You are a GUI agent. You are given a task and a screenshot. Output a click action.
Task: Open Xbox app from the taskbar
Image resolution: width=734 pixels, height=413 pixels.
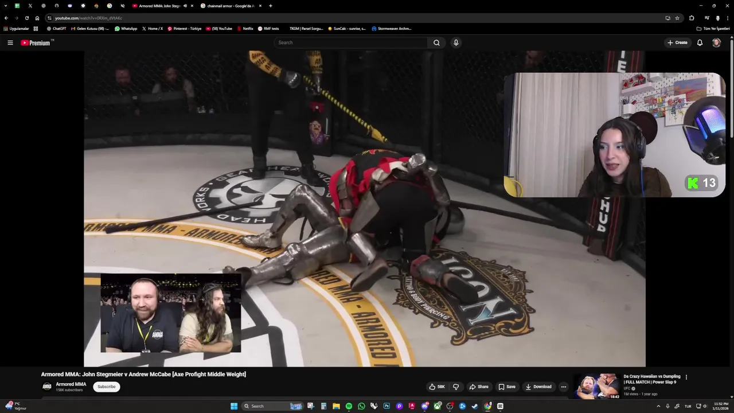point(437,406)
